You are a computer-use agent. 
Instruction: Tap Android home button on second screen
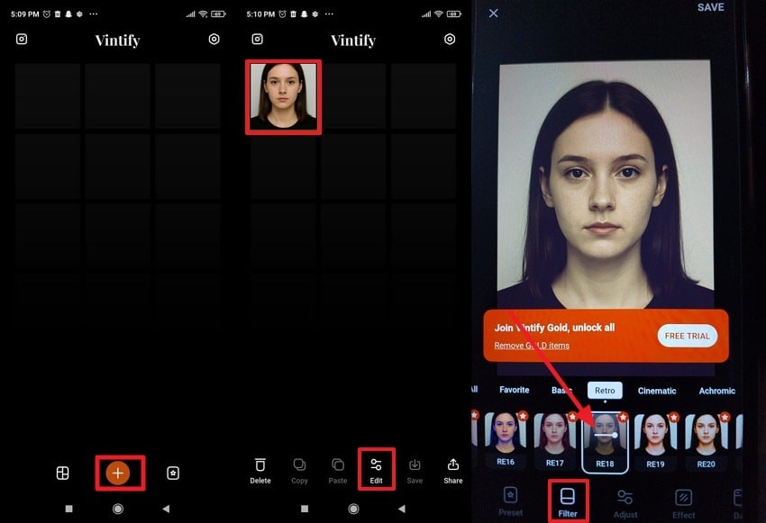(353, 509)
